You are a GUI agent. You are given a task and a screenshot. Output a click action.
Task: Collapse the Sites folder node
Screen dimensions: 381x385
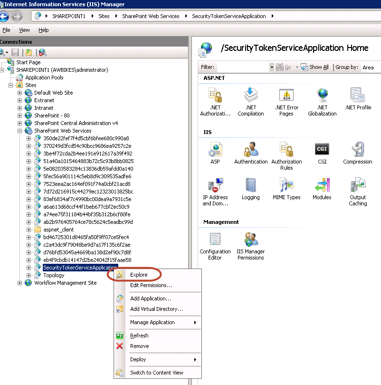[x=10, y=85]
